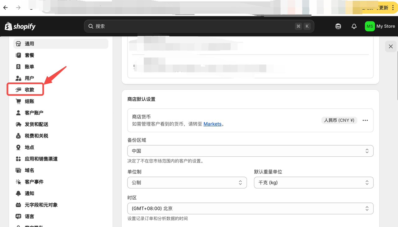
Task: Click the 搜索 search field
Action: (x=193, y=26)
